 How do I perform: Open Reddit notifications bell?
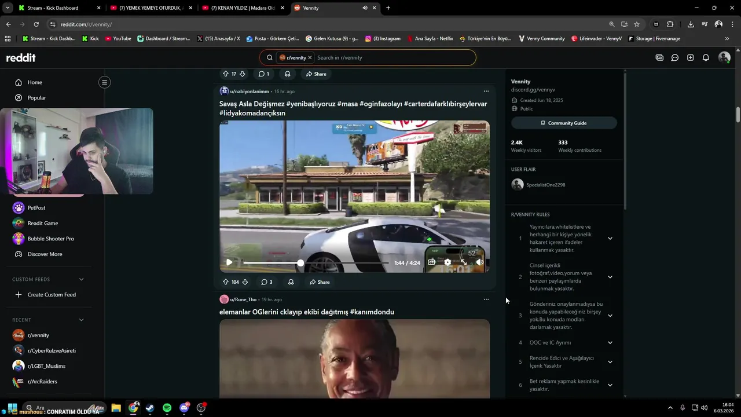(x=706, y=58)
